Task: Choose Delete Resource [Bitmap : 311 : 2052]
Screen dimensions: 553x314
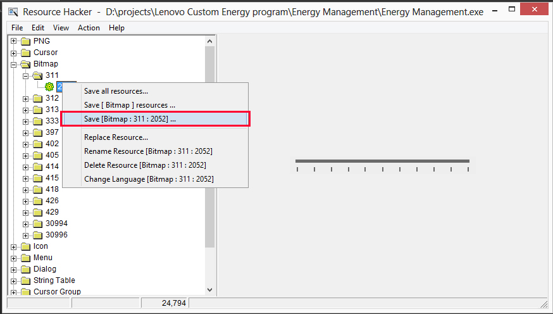Action: click(156, 165)
